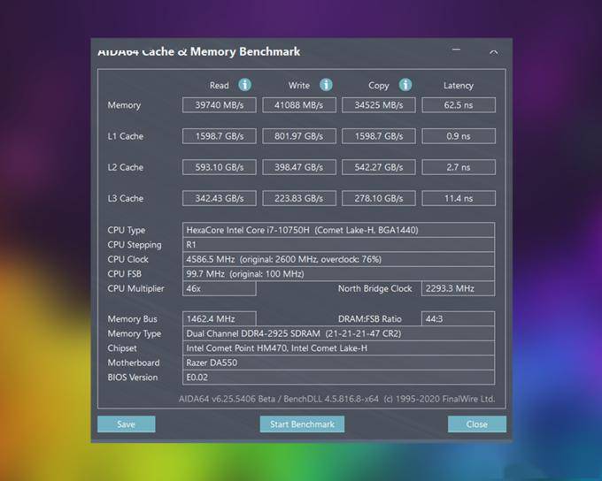Click North Bridge Clock value 2293.3 MHz
602x481 pixels.
click(x=458, y=288)
